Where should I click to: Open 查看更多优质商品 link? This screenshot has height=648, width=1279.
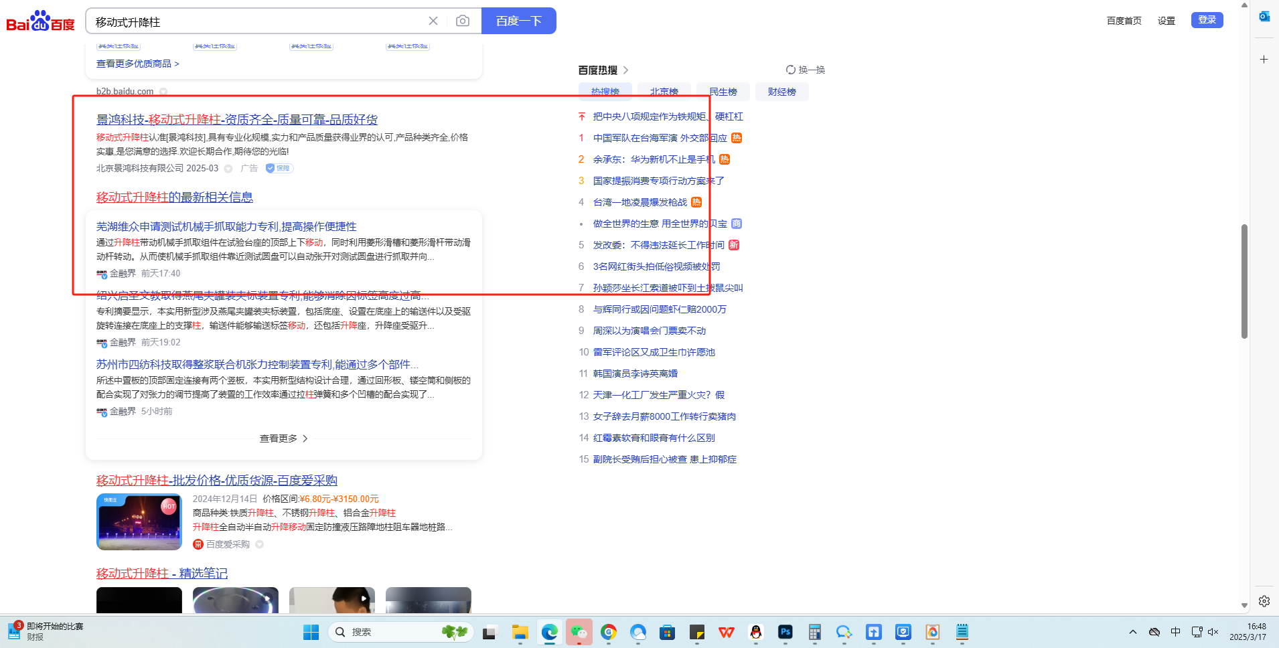click(137, 64)
